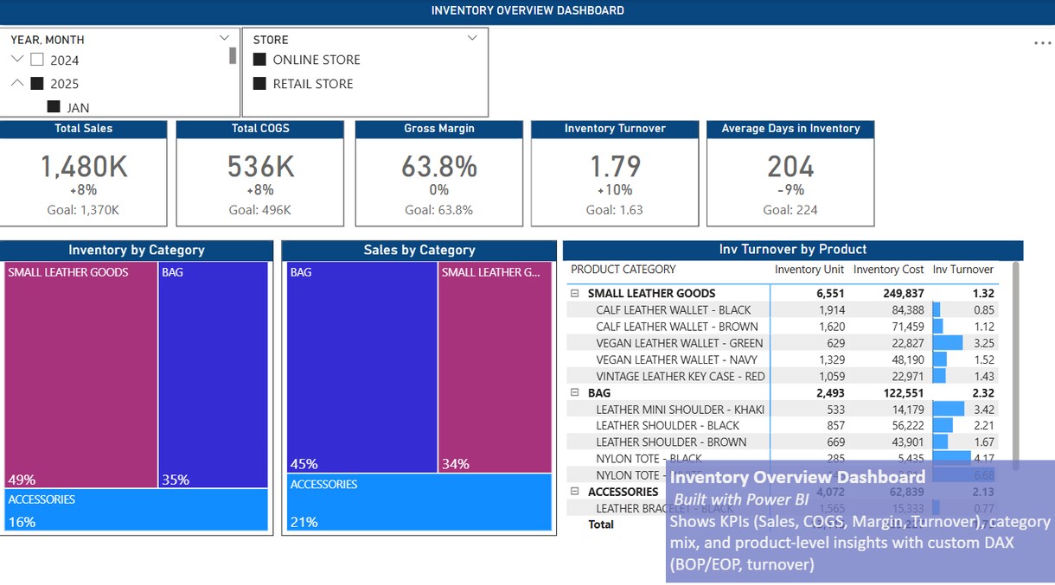Viewport: 1055px width, 585px height.
Task: Expand the 2024 year chevron
Action: [16, 60]
